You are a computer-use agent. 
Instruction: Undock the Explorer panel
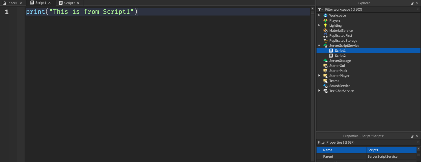412,3
